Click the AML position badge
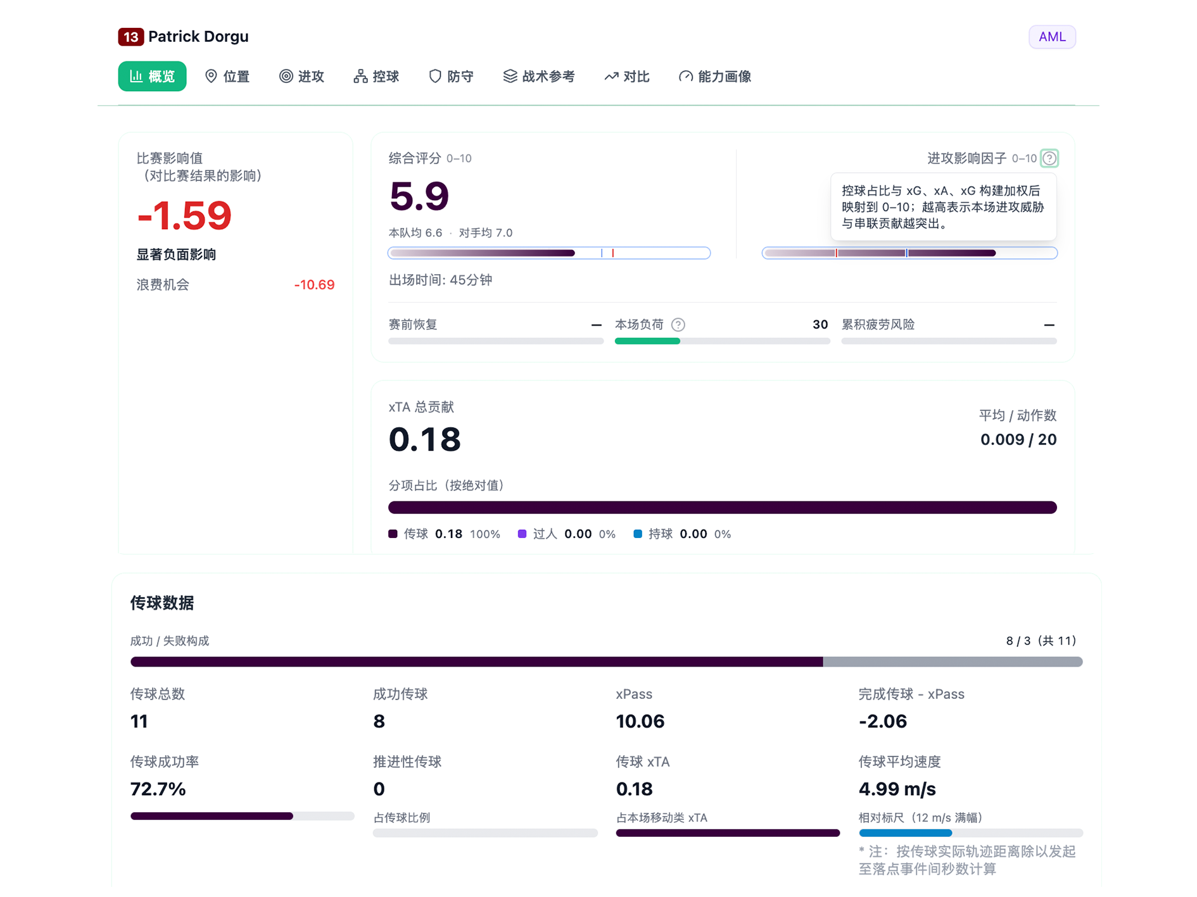Viewport: 1197px width, 897px height. point(1052,37)
